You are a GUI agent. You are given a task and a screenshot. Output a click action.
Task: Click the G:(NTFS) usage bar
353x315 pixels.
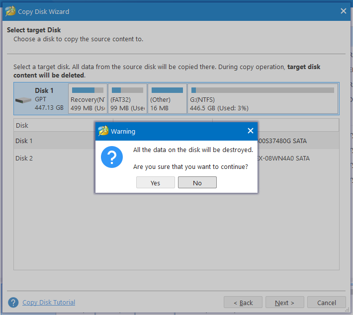263,90
